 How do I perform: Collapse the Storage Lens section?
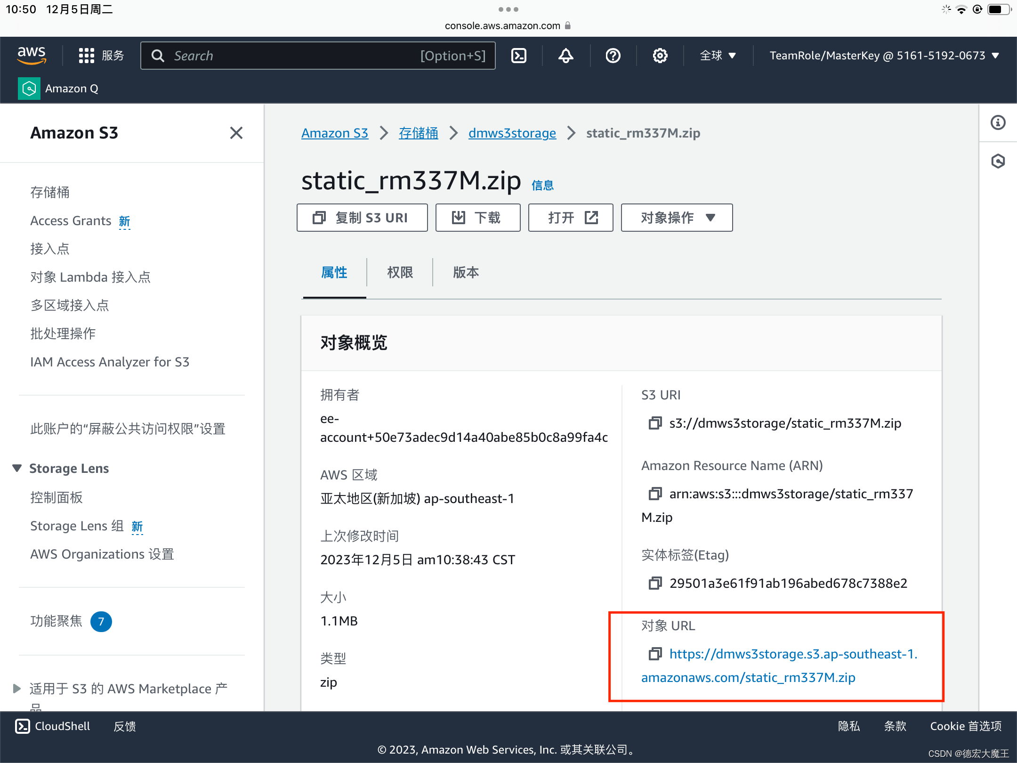pos(17,468)
